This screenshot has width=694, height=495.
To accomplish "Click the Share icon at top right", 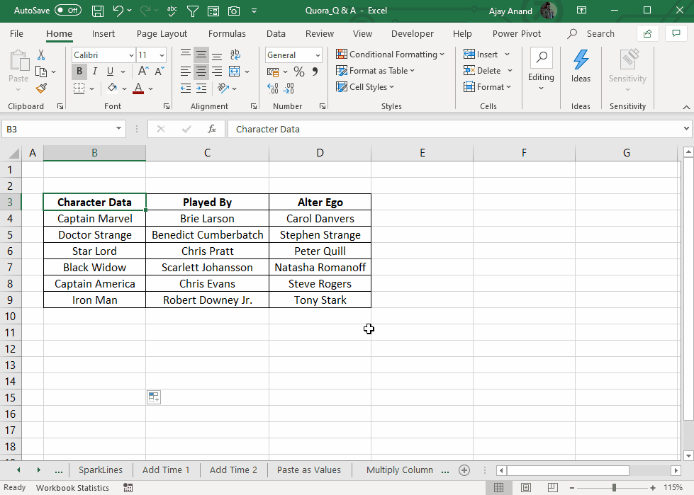I will point(647,33).
